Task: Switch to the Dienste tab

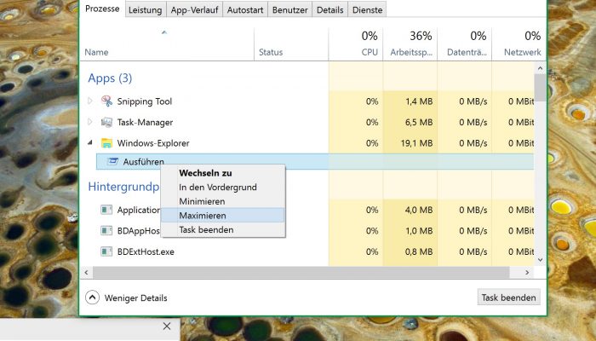Action: (367, 10)
